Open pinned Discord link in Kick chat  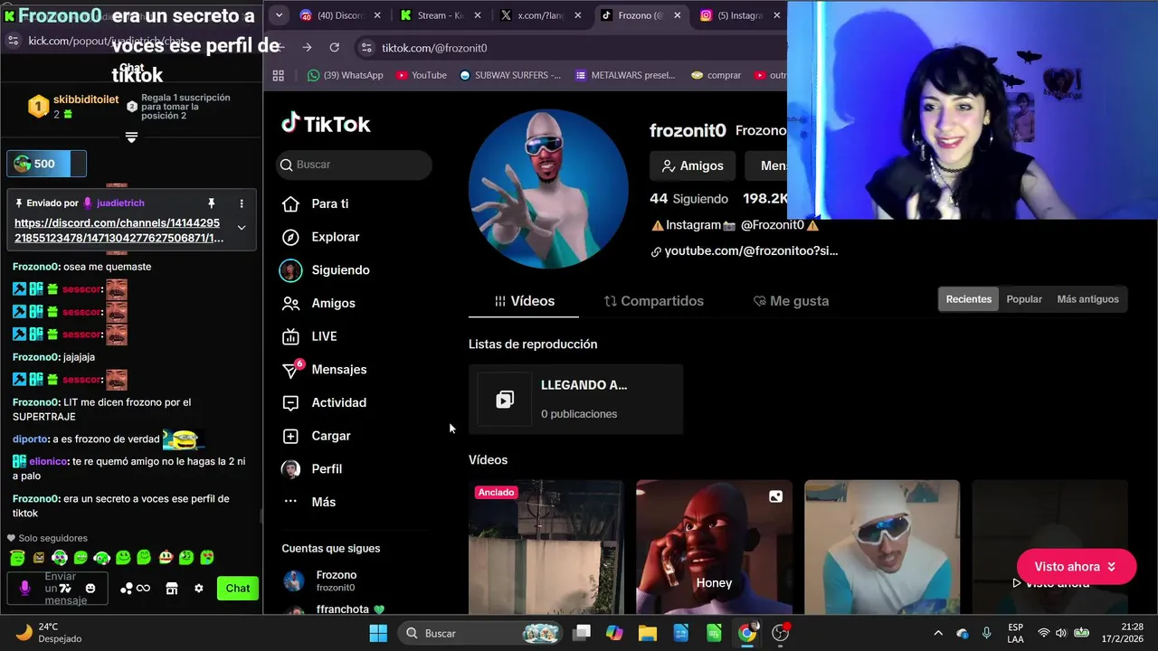[119, 231]
